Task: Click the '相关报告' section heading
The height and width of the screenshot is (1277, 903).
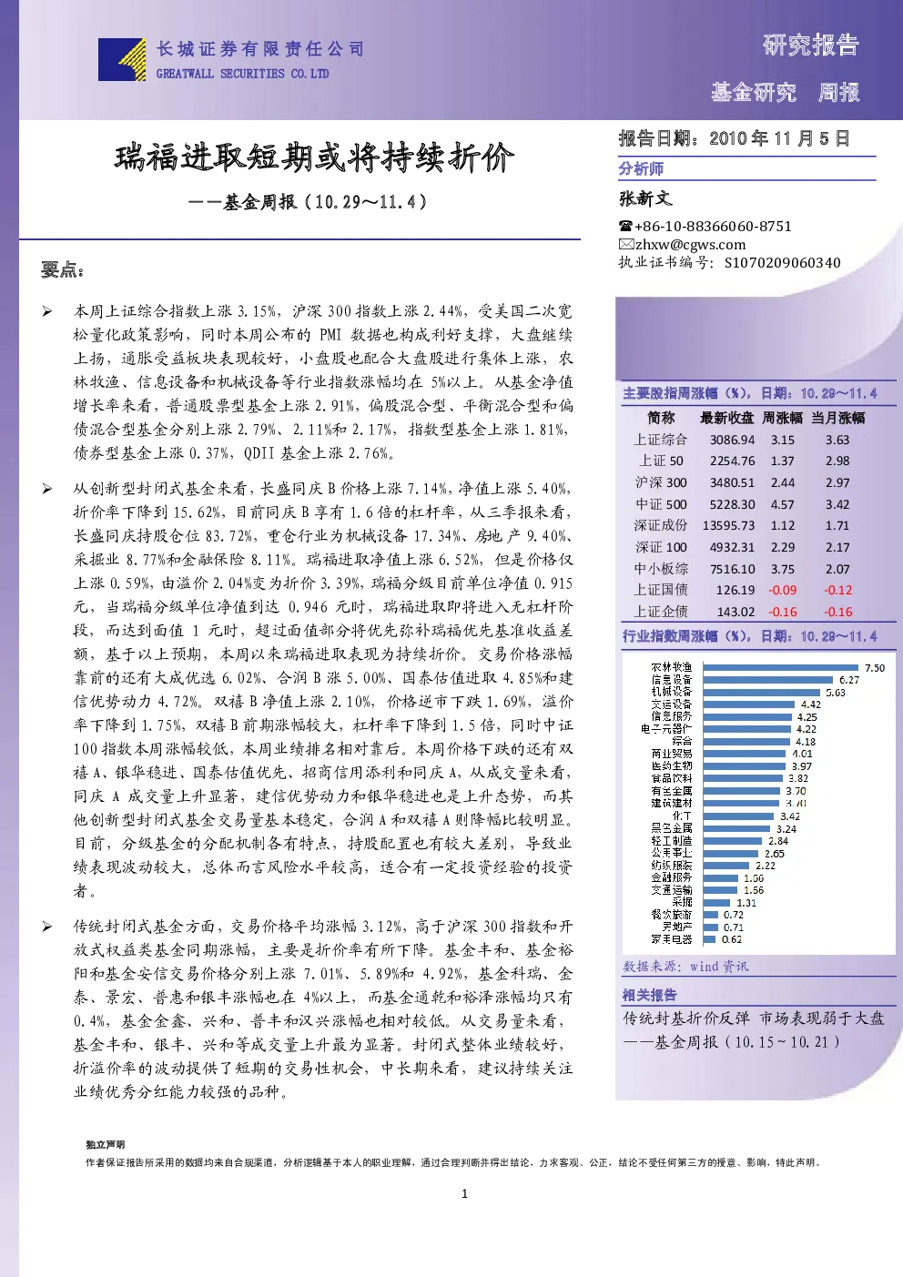Action: coord(649,995)
